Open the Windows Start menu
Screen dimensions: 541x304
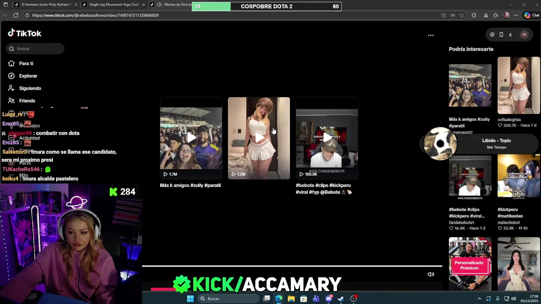[190, 299]
